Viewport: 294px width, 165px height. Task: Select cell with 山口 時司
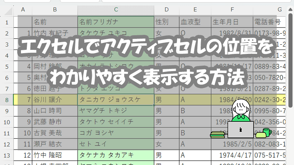click(55, 110)
